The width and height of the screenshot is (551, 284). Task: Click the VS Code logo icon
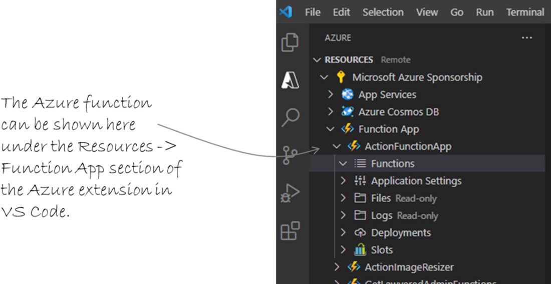(286, 12)
